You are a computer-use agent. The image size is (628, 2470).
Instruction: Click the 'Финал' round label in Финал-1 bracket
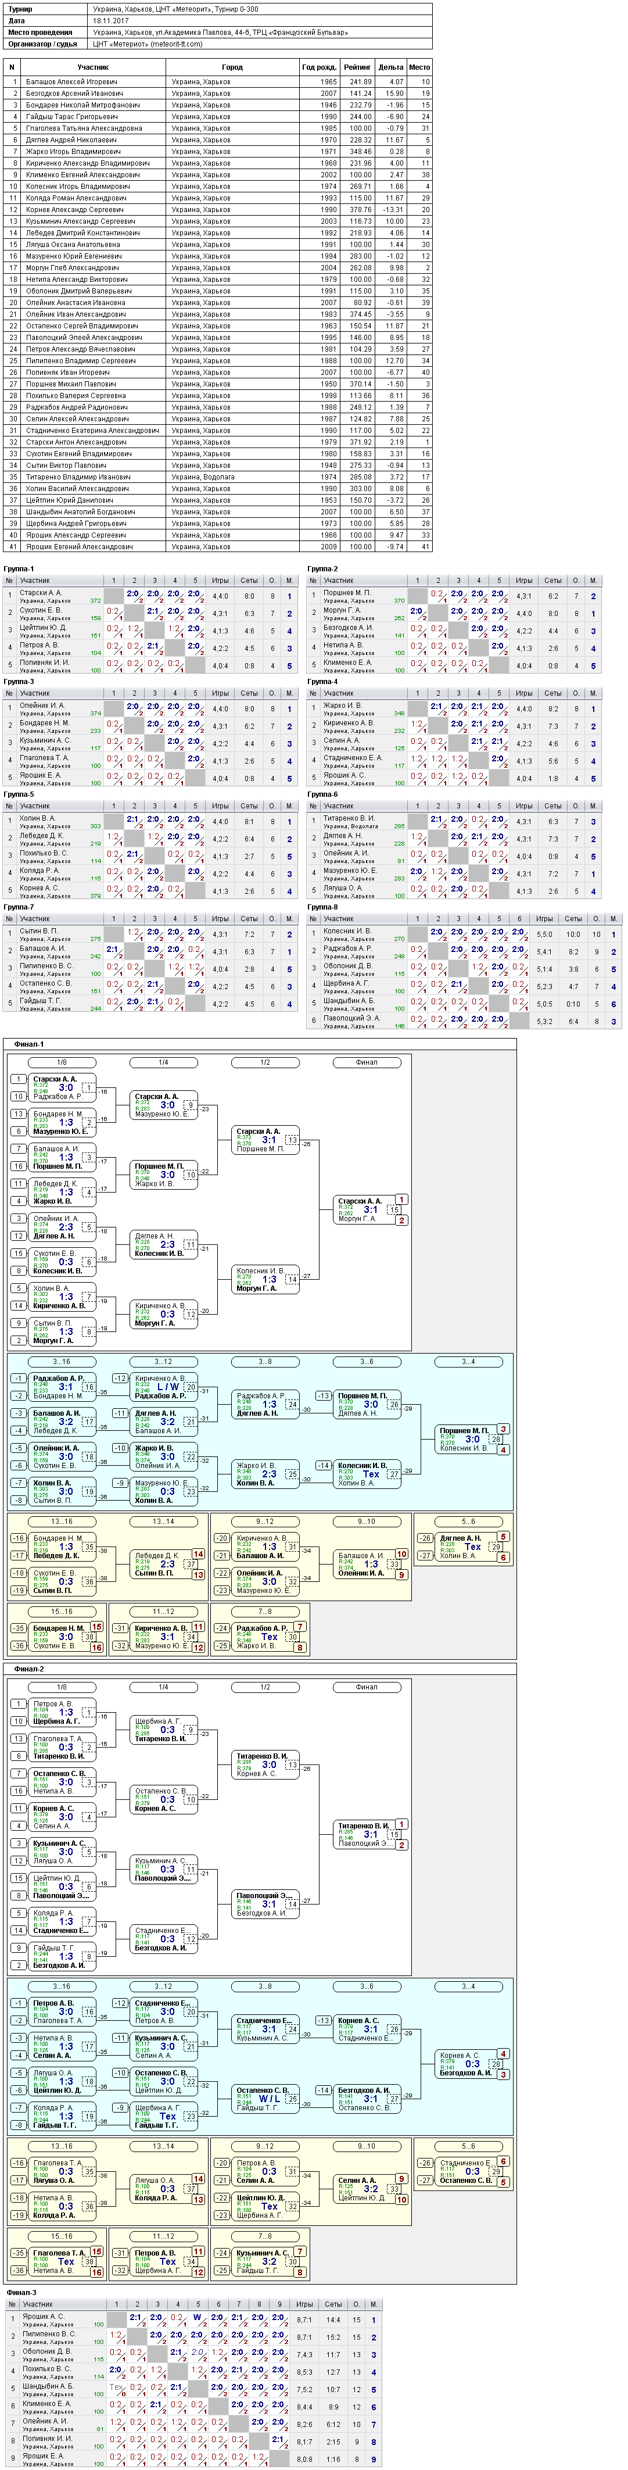point(366,1062)
